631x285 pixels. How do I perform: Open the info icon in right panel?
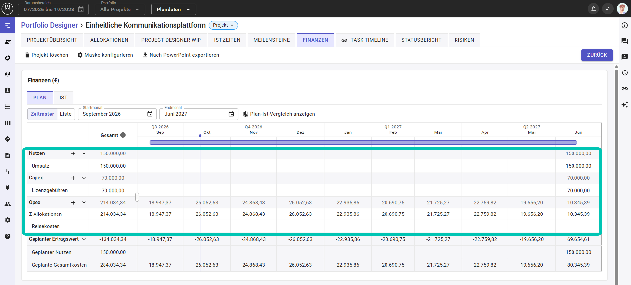(625, 25)
